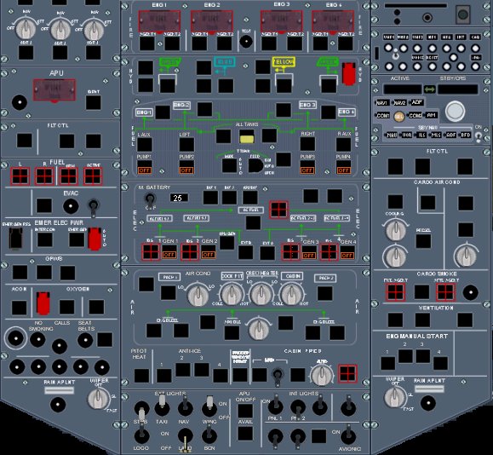Lift the red OXYGEN guarded switch
Screen dimensions: 493x455
click(43, 303)
